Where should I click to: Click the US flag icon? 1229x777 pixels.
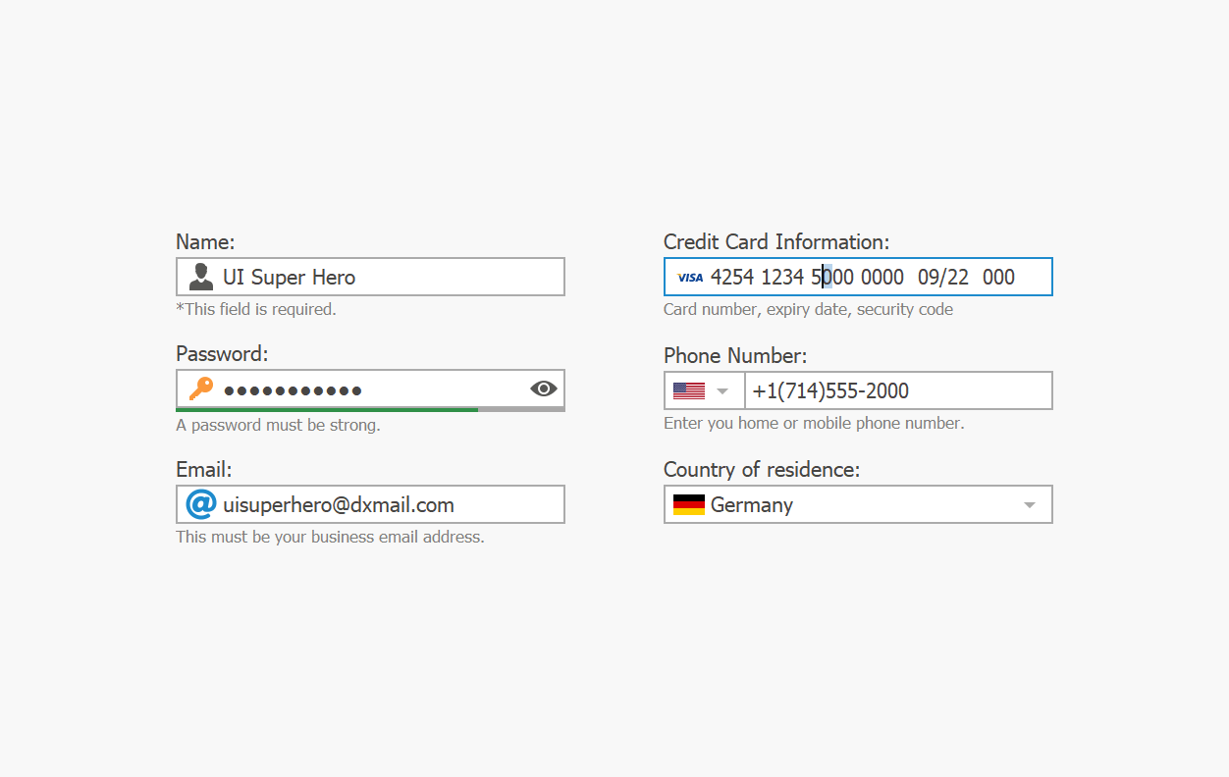(x=689, y=390)
